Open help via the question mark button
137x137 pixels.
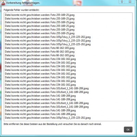coord(122,2)
